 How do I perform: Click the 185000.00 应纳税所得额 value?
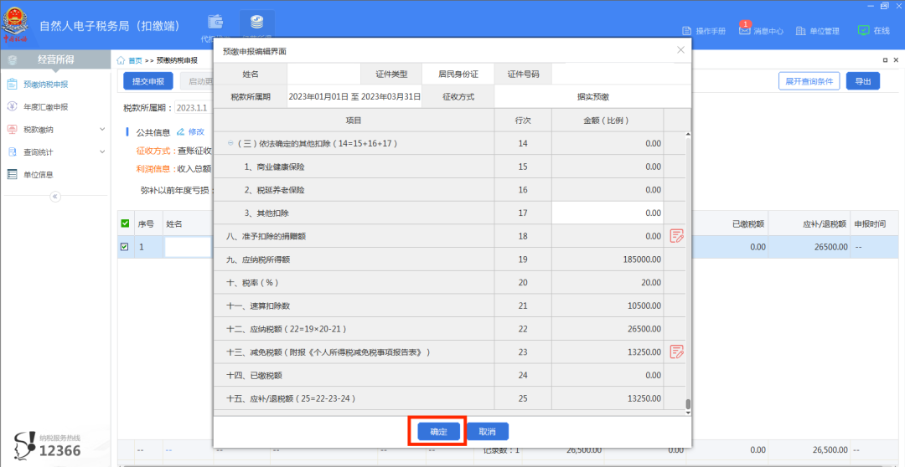[641, 259]
